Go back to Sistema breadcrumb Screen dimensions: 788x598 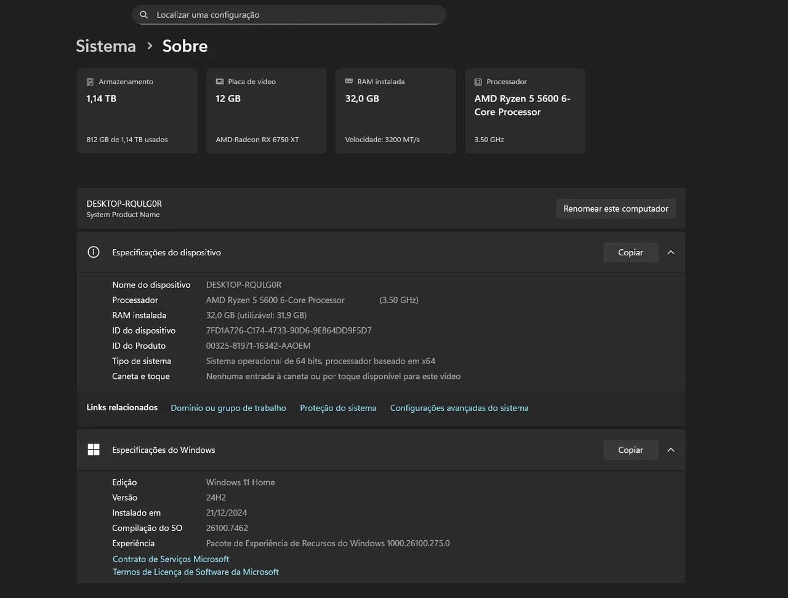point(106,46)
